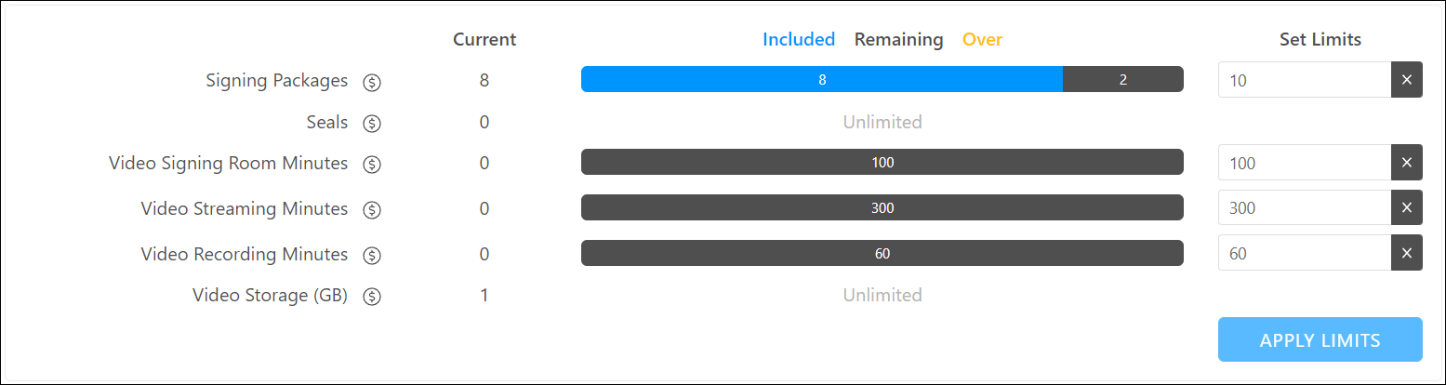Image resolution: width=1446 pixels, height=385 pixels.
Task: Remove the Video Recording Minutes limit of 60
Action: tap(1406, 253)
